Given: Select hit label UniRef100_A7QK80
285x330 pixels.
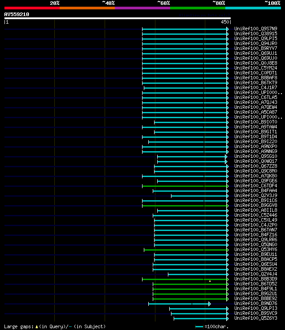Looking at the screenshot, I should tap(256, 176).
